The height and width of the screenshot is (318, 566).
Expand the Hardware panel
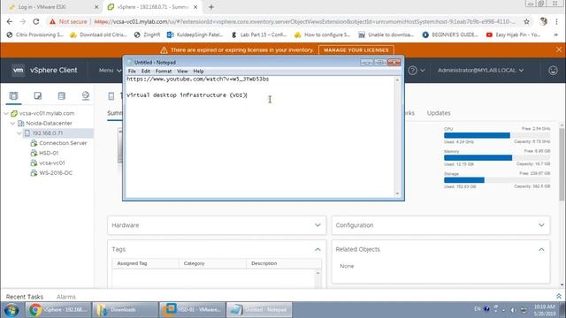[317, 225]
